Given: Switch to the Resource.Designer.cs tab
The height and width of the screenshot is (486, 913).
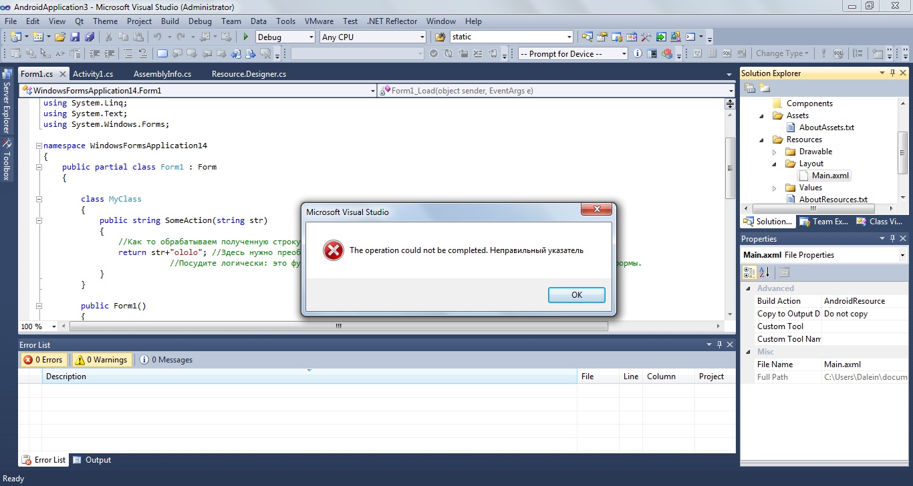Looking at the screenshot, I should [x=249, y=74].
